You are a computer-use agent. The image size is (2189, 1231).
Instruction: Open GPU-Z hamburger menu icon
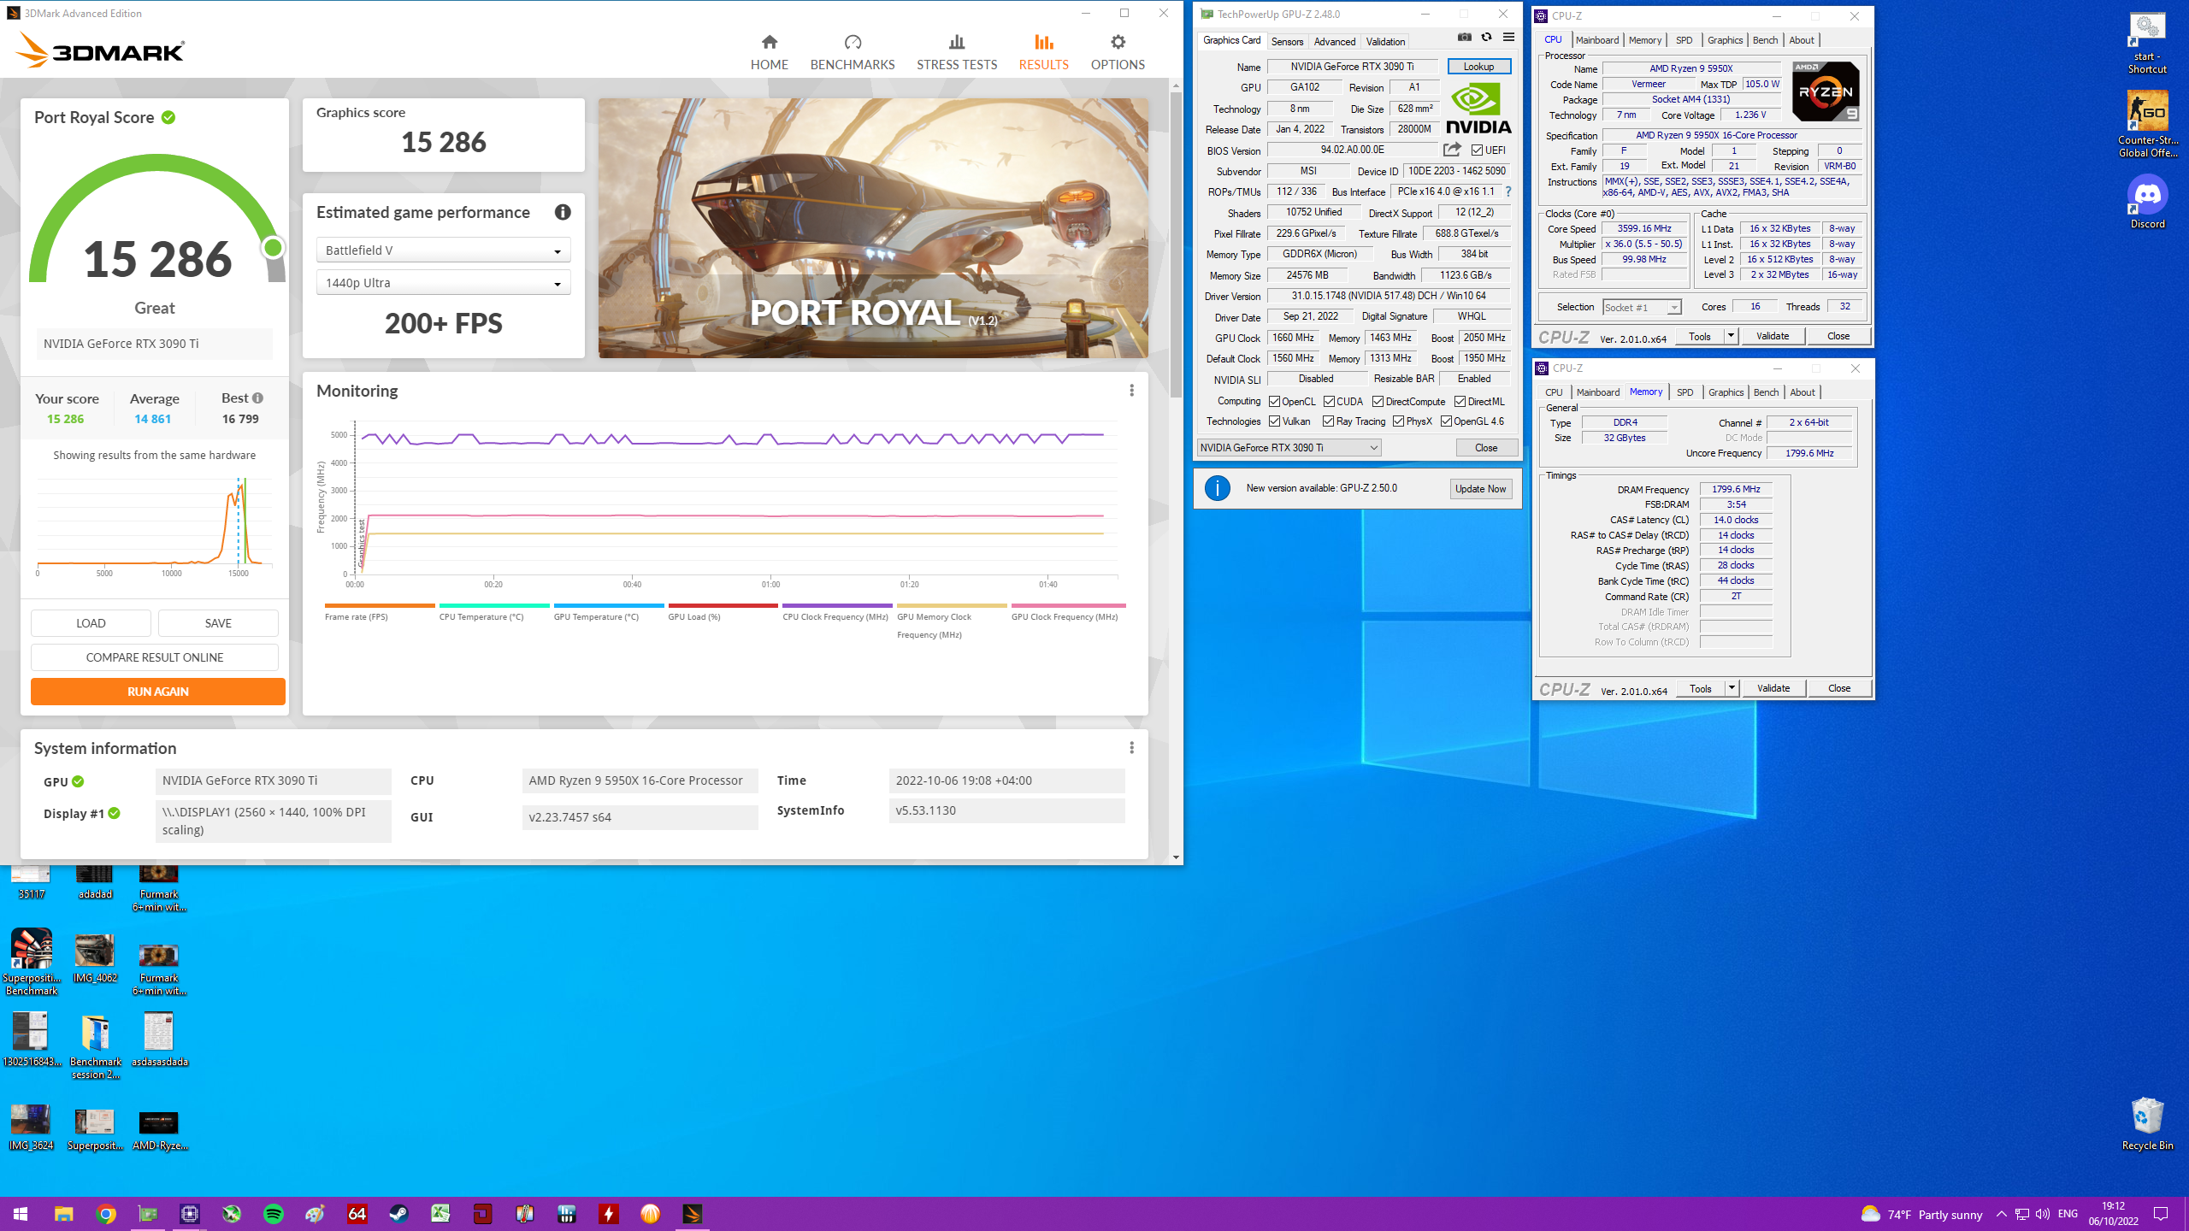[x=1508, y=38]
